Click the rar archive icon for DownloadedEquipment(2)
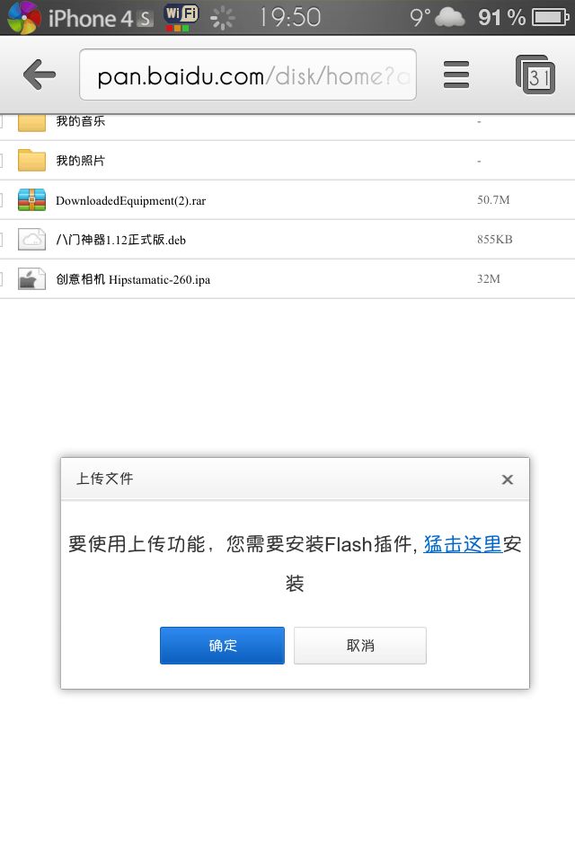 pos(32,199)
